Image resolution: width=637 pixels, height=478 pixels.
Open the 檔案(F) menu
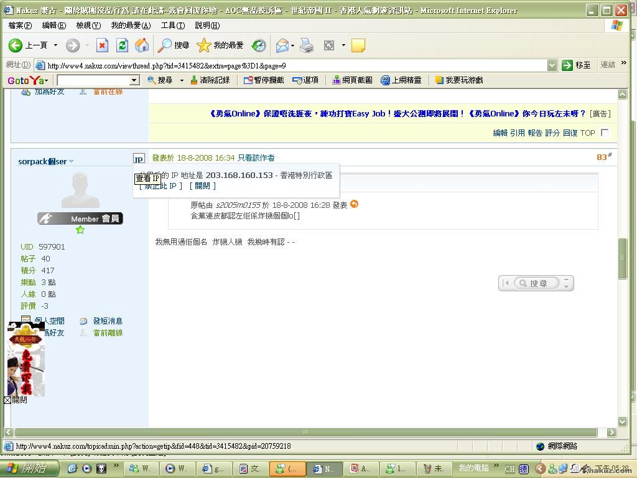[x=20, y=26]
